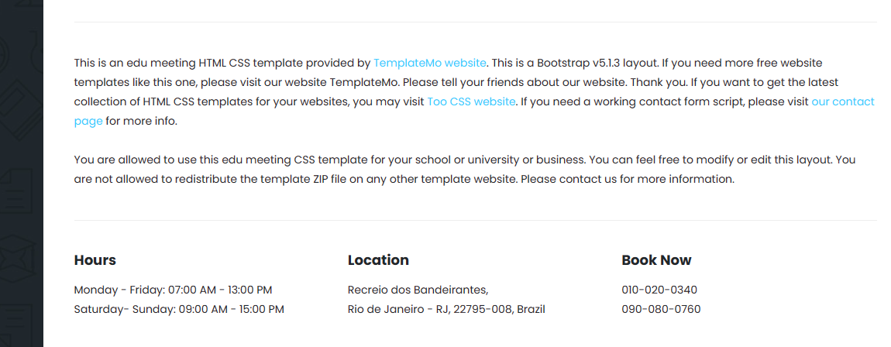Click the Saturday- Sunday hours line
This screenshot has width=891, height=347.
(179, 310)
